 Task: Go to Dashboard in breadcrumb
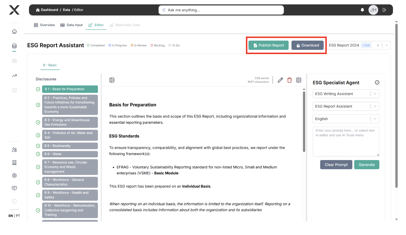49,10
